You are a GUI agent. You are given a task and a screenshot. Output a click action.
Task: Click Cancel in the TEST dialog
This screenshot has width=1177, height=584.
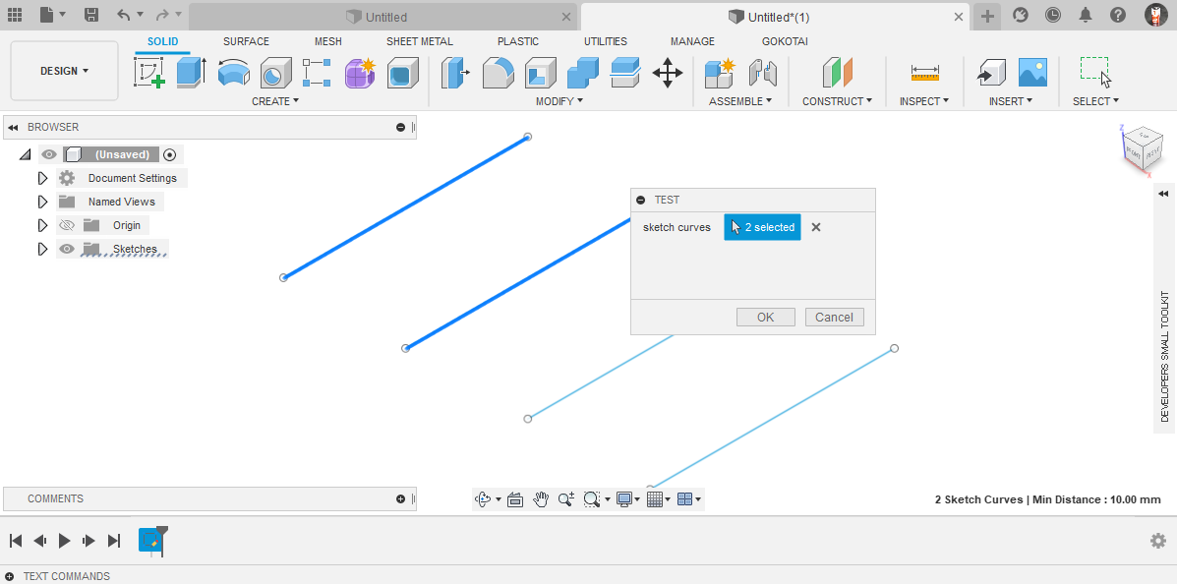[834, 317]
